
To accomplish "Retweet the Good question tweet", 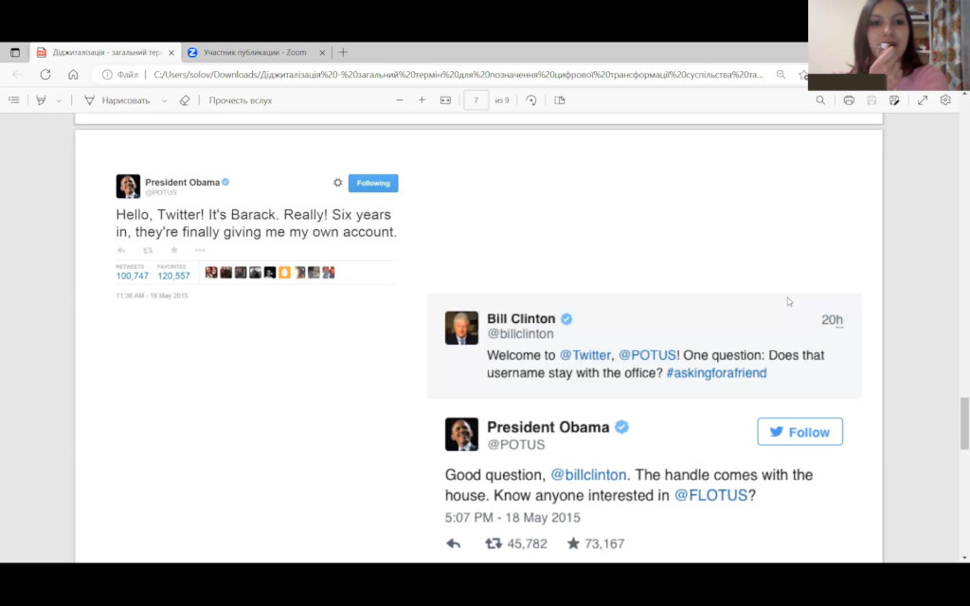I will coord(494,544).
